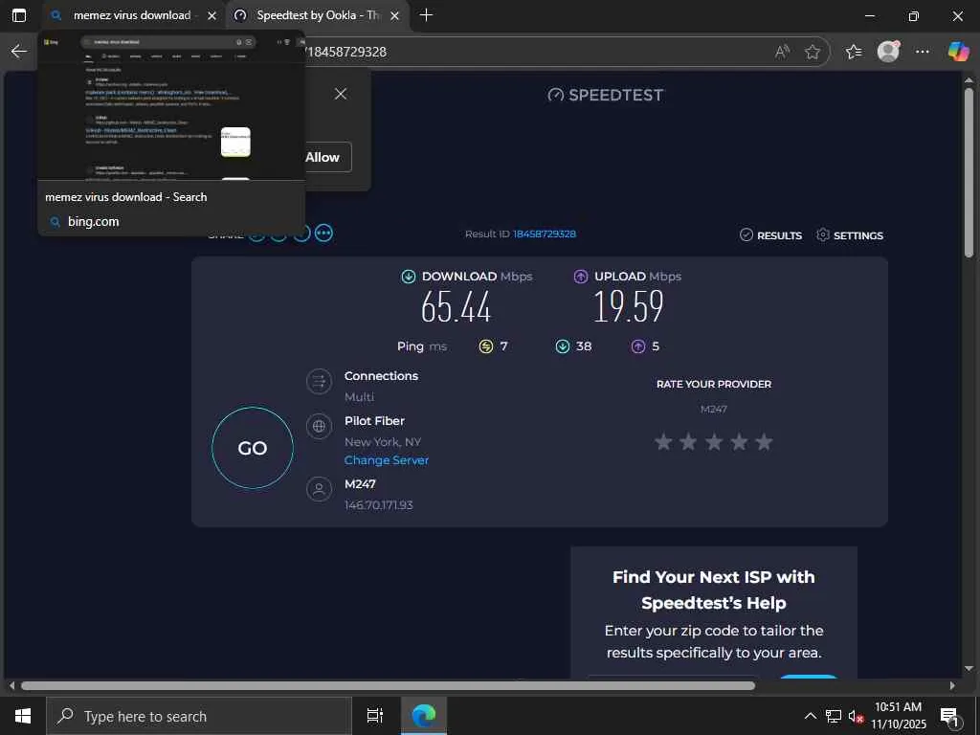Image resolution: width=980 pixels, height=735 pixels.
Task: Rate provider M247 with the fifth star
Action: [764, 442]
